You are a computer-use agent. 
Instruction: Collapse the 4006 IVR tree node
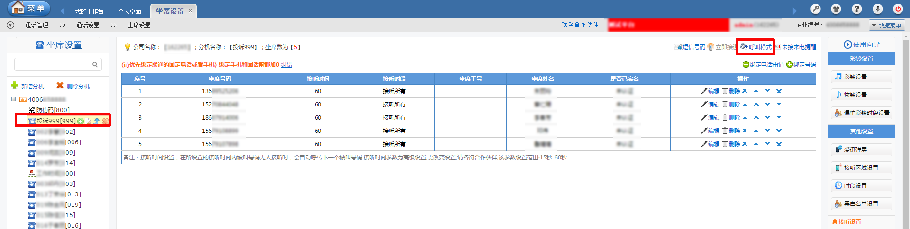(14, 99)
